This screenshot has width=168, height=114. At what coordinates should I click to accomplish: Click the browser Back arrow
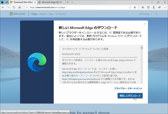3,7
